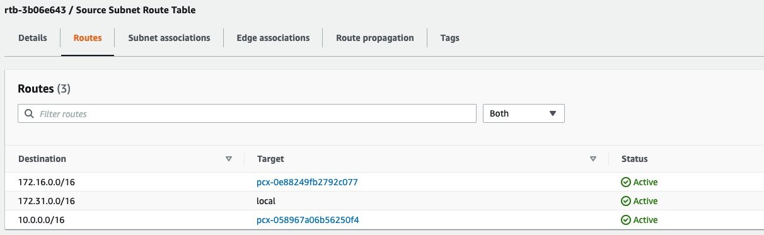Open the Tags tab

click(450, 38)
